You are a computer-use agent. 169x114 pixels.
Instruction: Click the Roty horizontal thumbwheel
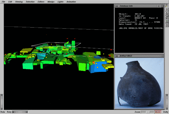click(x=20, y=112)
